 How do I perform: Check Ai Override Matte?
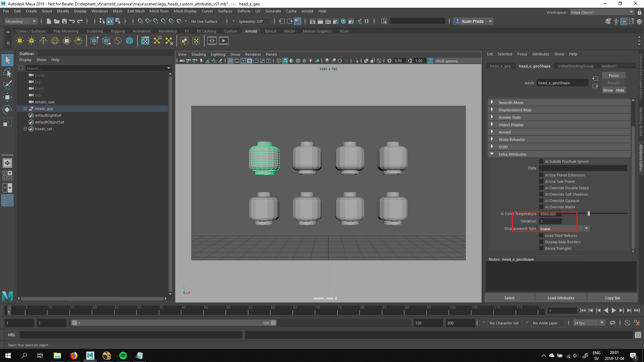(x=541, y=207)
